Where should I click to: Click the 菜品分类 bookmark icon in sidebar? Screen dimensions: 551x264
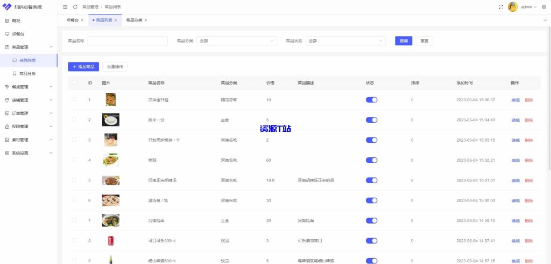click(15, 74)
